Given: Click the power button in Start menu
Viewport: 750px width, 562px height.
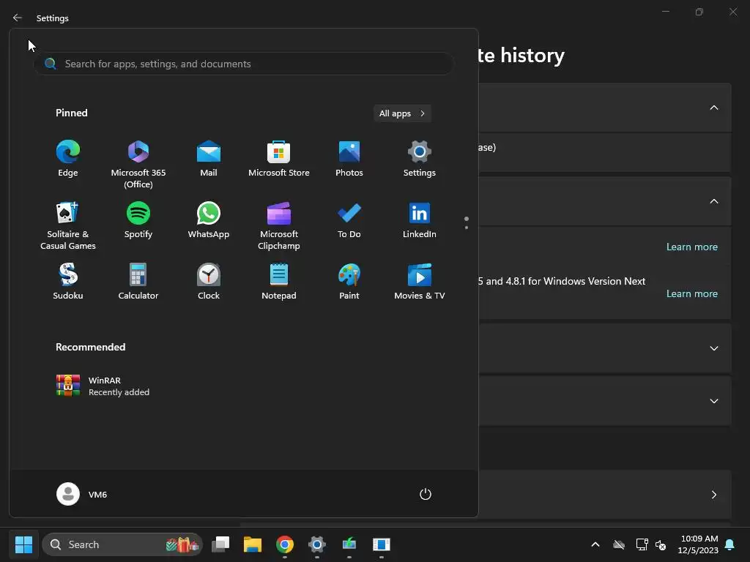Looking at the screenshot, I should 426,494.
